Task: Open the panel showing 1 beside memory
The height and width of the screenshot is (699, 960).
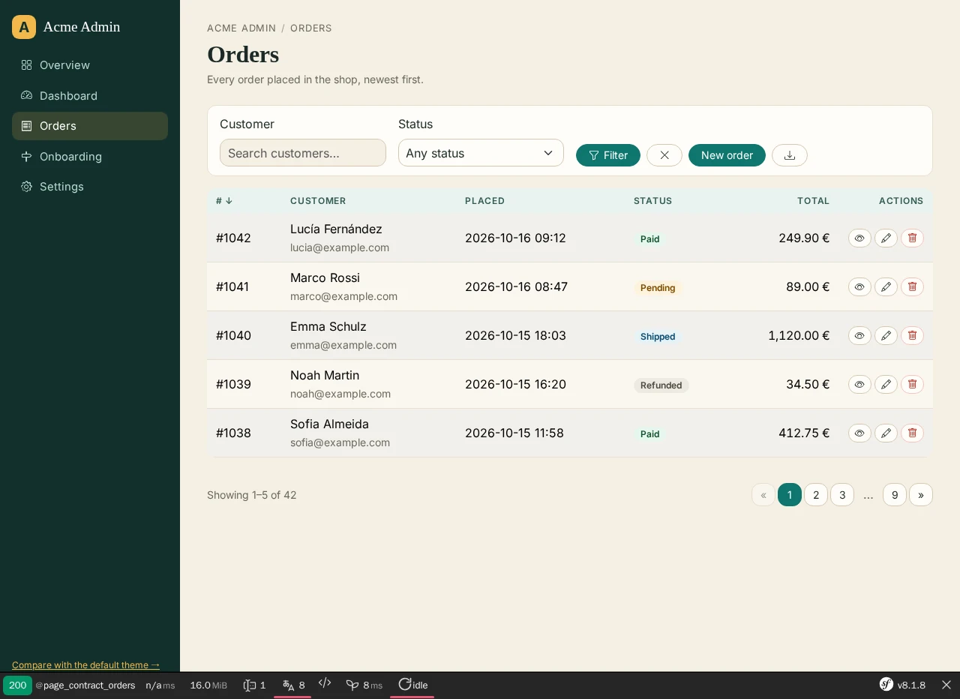Action: (x=255, y=685)
